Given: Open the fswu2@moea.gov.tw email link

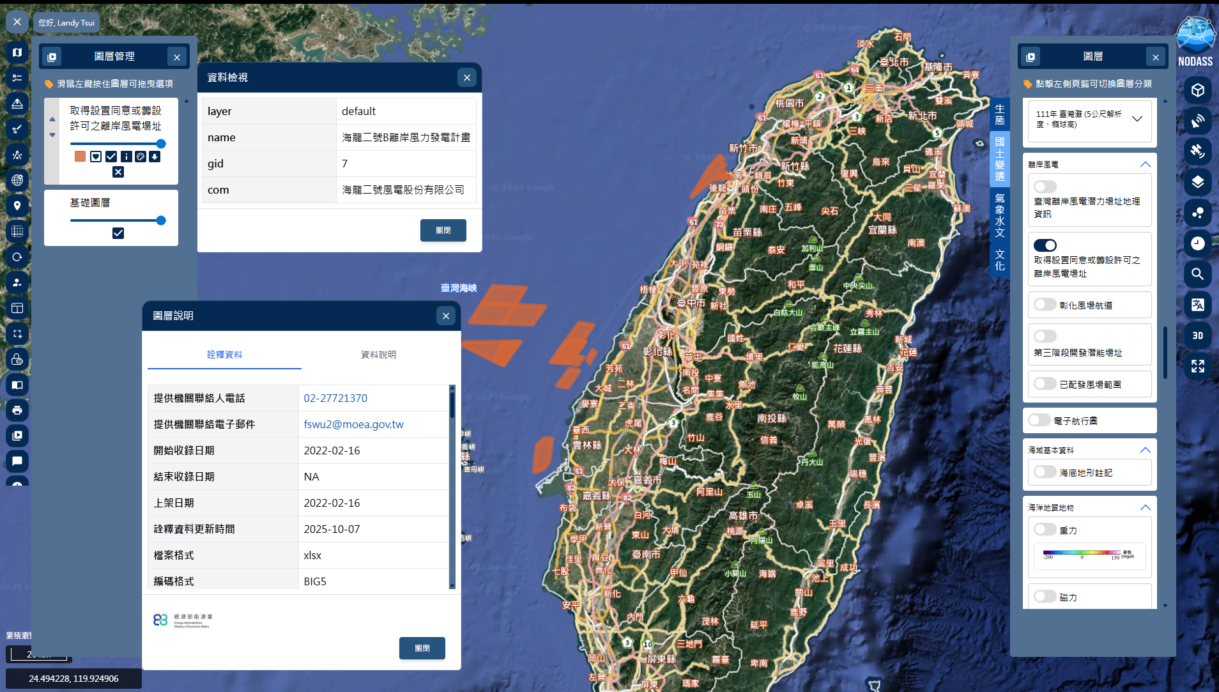Looking at the screenshot, I should (x=353, y=424).
